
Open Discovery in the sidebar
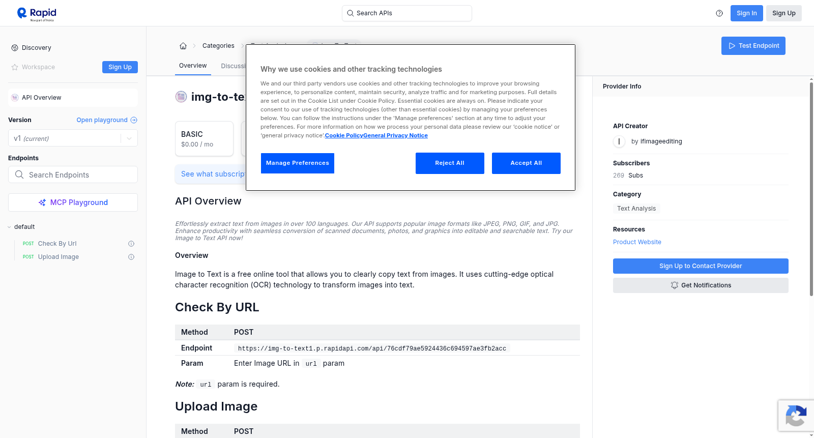(32, 48)
